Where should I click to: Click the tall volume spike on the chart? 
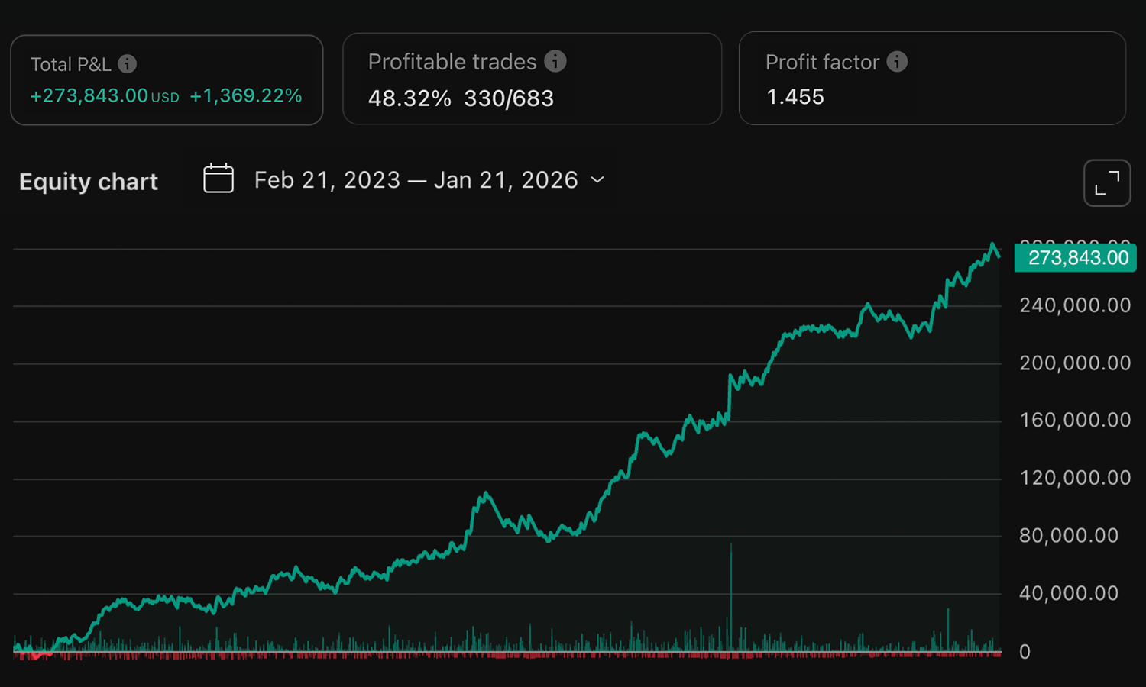(x=730, y=595)
